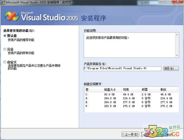The height and width of the screenshot is (140, 184).
Task: Click the installer icon in title bar
Action: pos(2,2)
